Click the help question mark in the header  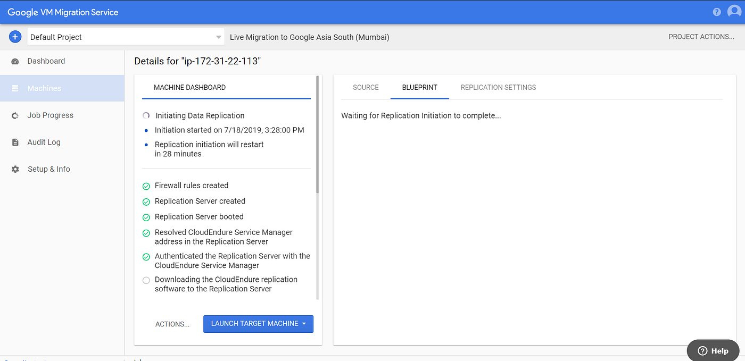tap(716, 11)
